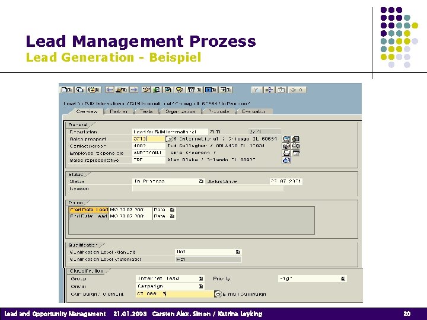The image size is (427, 320).
Task: Click the Display/Change pencil toolbar icon
Action: [x=146, y=90]
